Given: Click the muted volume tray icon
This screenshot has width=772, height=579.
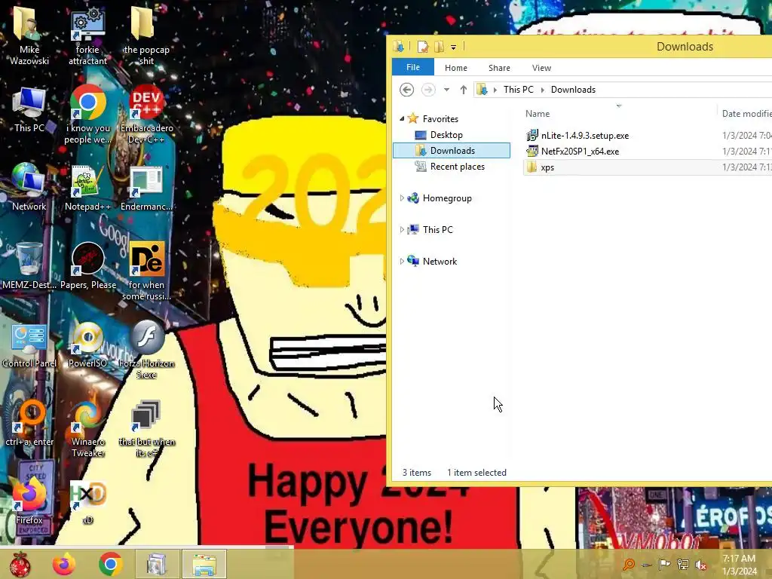Looking at the screenshot, I should [701, 565].
